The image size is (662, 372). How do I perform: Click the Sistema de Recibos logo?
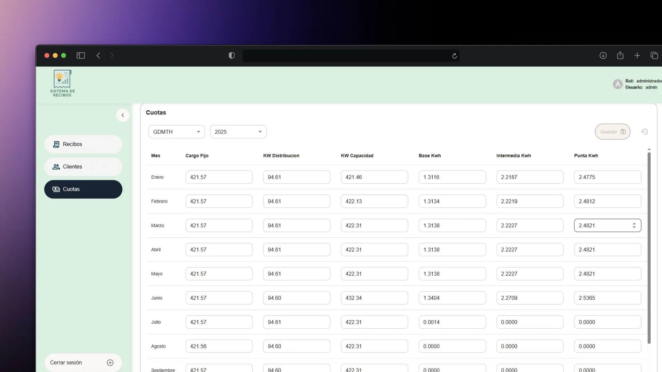click(x=62, y=83)
